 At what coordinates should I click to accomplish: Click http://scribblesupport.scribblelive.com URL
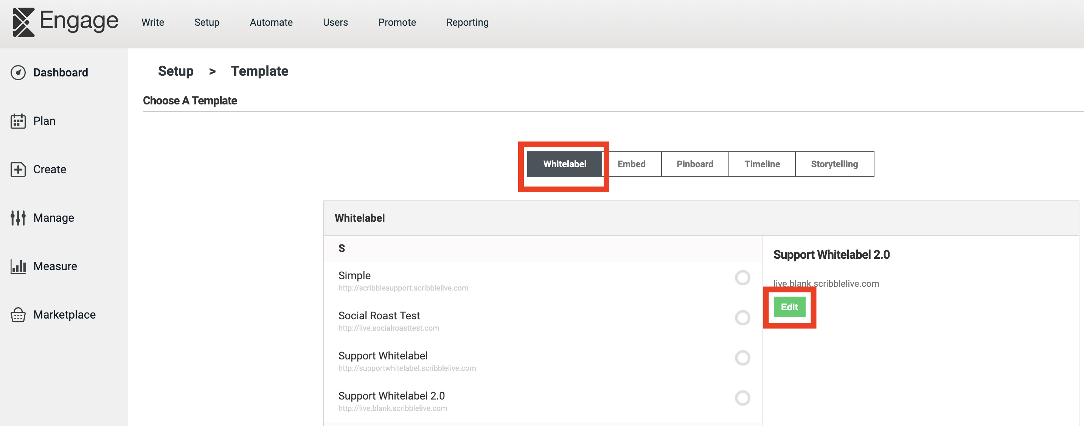point(403,288)
